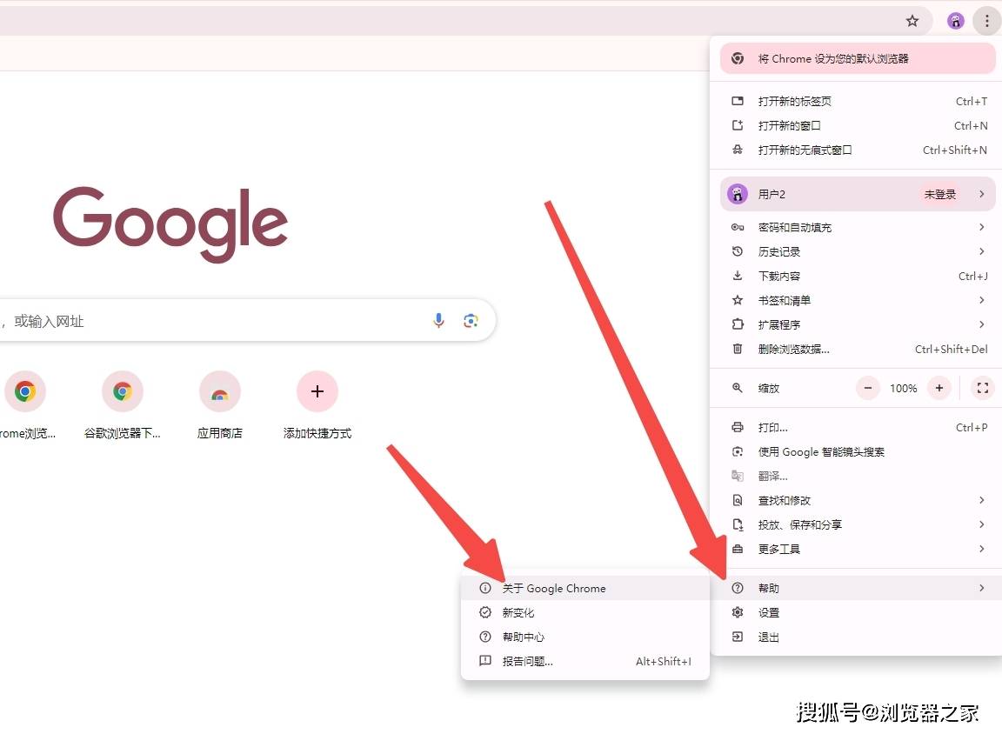Open the 用户2 profile row

(858, 194)
